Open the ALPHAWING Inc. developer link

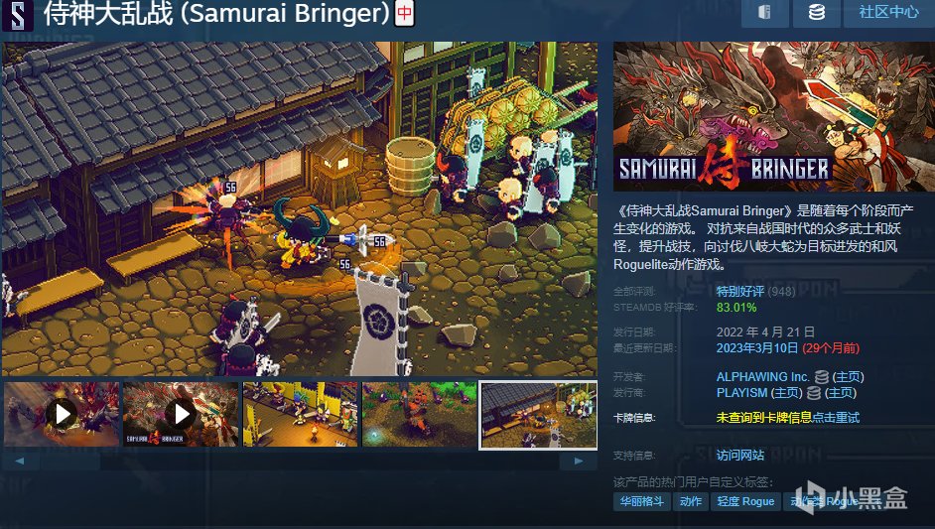762,377
